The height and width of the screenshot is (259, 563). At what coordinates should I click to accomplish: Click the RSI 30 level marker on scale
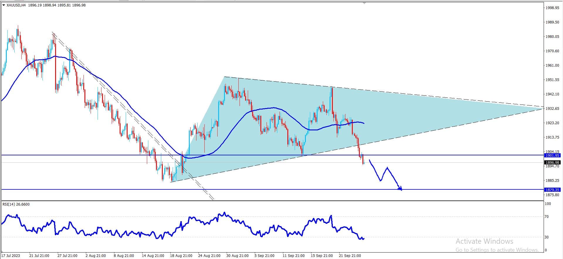(x=547, y=237)
